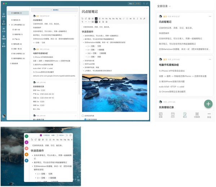
Task: Select pink 闪 circle in floating note
Action: coord(27,148)
